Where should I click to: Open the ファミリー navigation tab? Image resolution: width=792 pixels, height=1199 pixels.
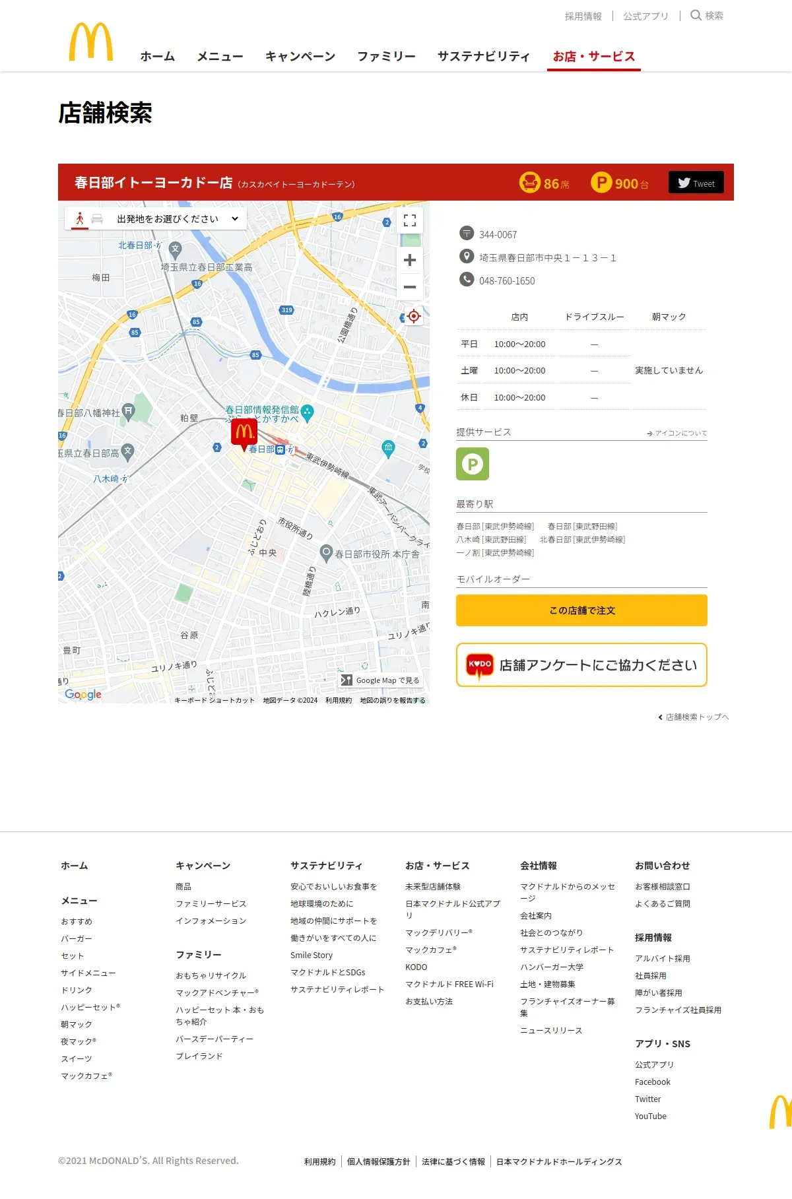point(387,57)
